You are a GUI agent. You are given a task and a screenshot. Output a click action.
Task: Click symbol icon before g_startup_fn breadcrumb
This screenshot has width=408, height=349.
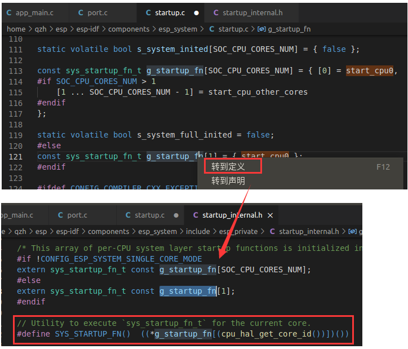[x=261, y=29]
